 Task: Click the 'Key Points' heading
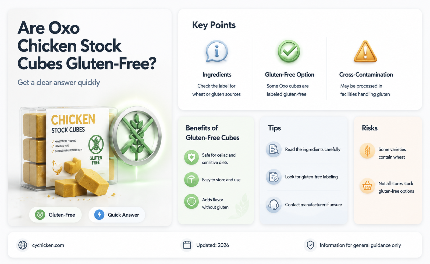coord(214,25)
